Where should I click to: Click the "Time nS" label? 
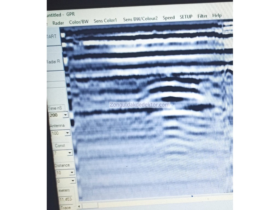click(x=55, y=108)
